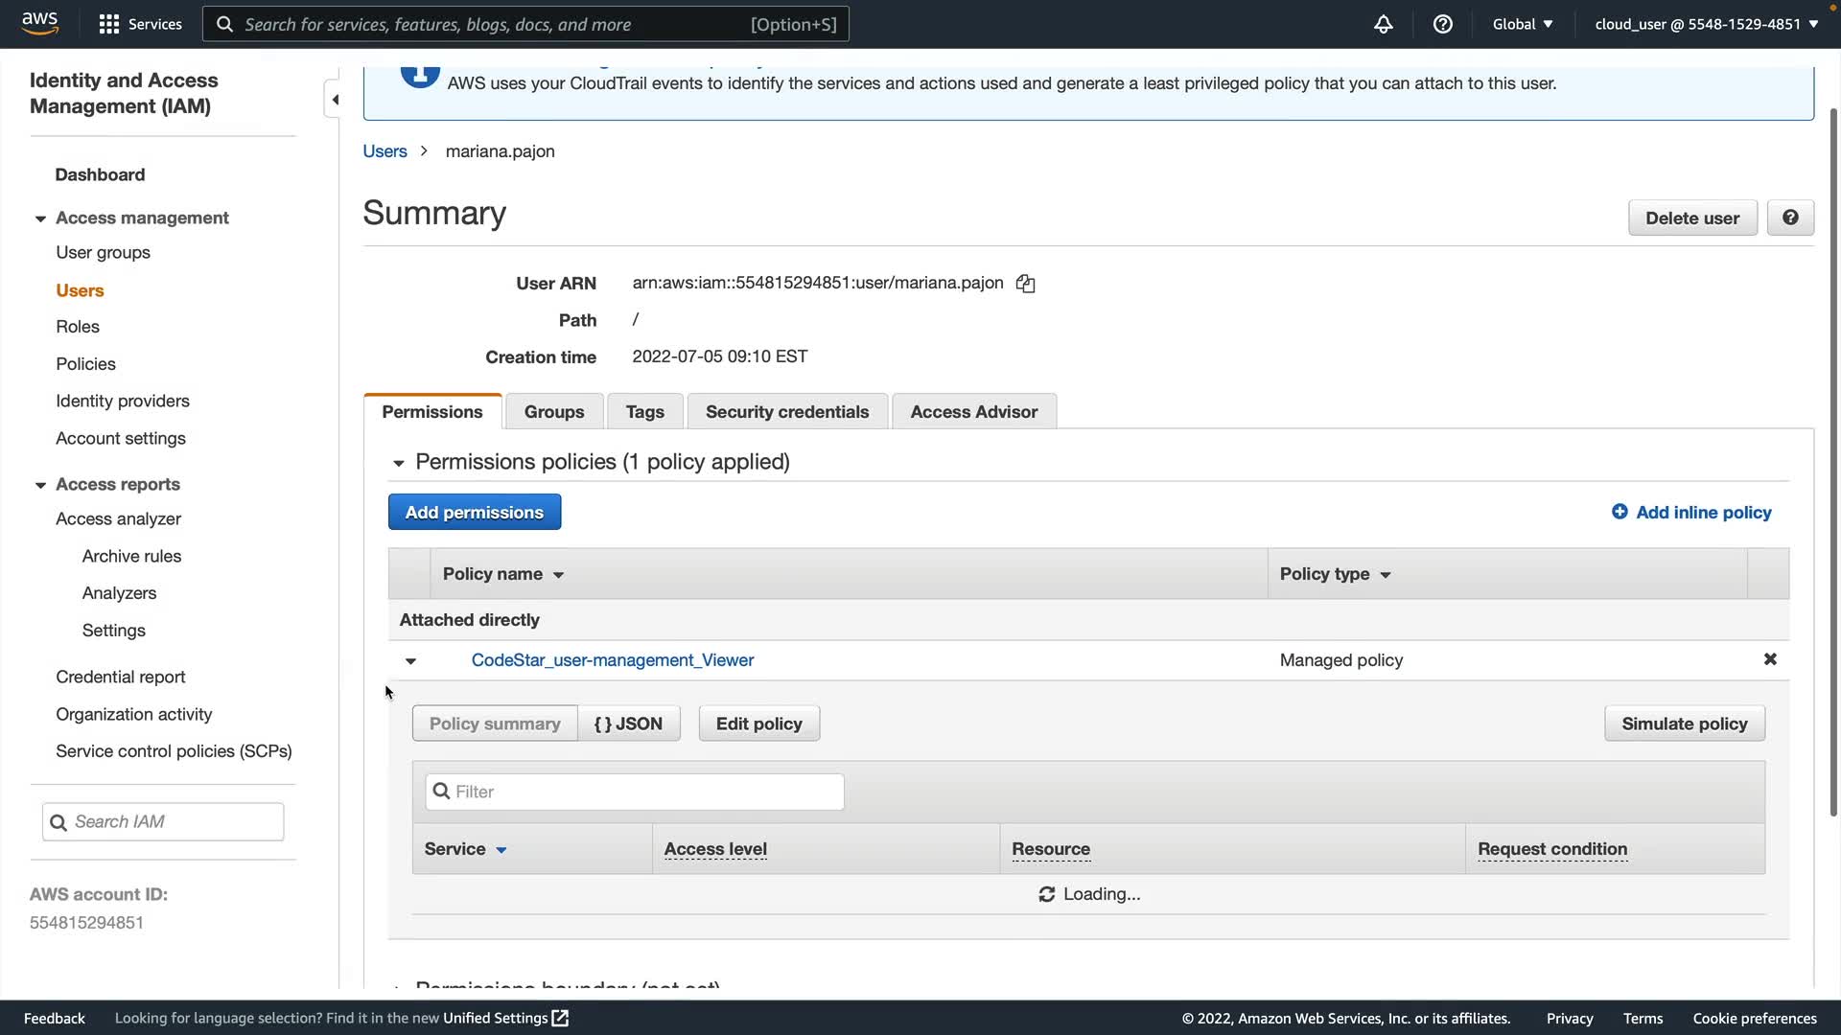Collapse the CodeStar_user-management_Viewer policy row
The width and height of the screenshot is (1841, 1035).
(x=410, y=661)
